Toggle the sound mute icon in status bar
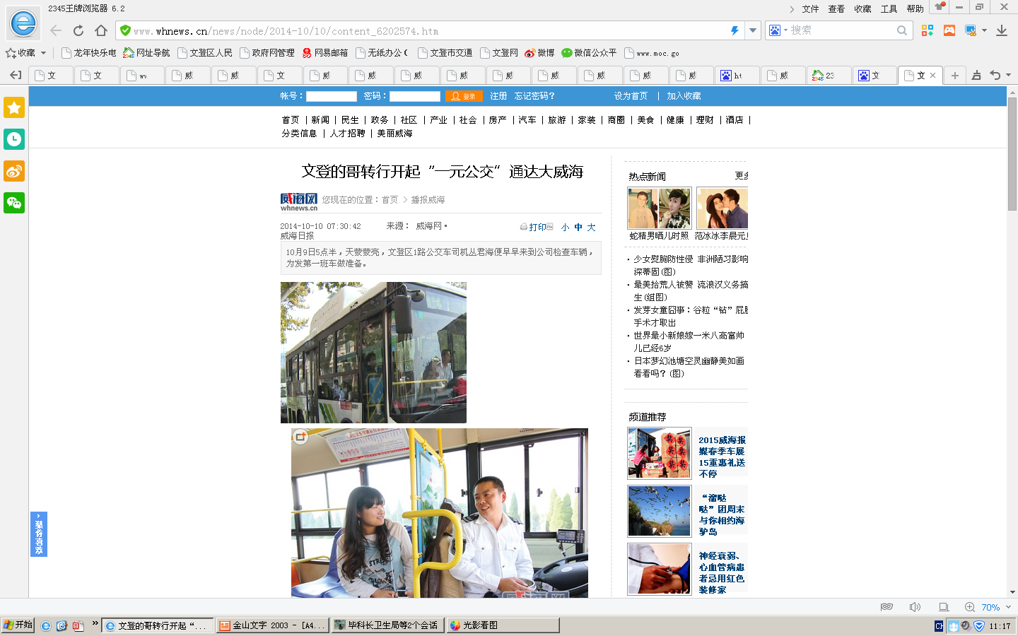The height and width of the screenshot is (636, 1018). pyautogui.click(x=915, y=607)
